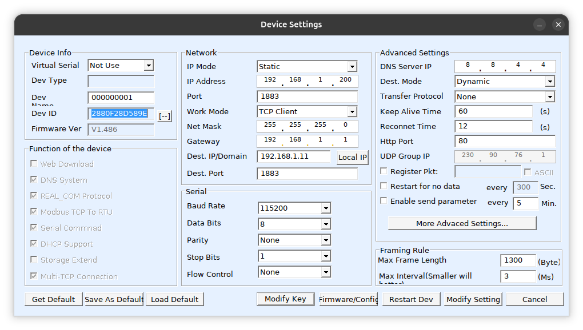Enable Restart for no data
The height and width of the screenshot is (330, 583).
pos(384,186)
